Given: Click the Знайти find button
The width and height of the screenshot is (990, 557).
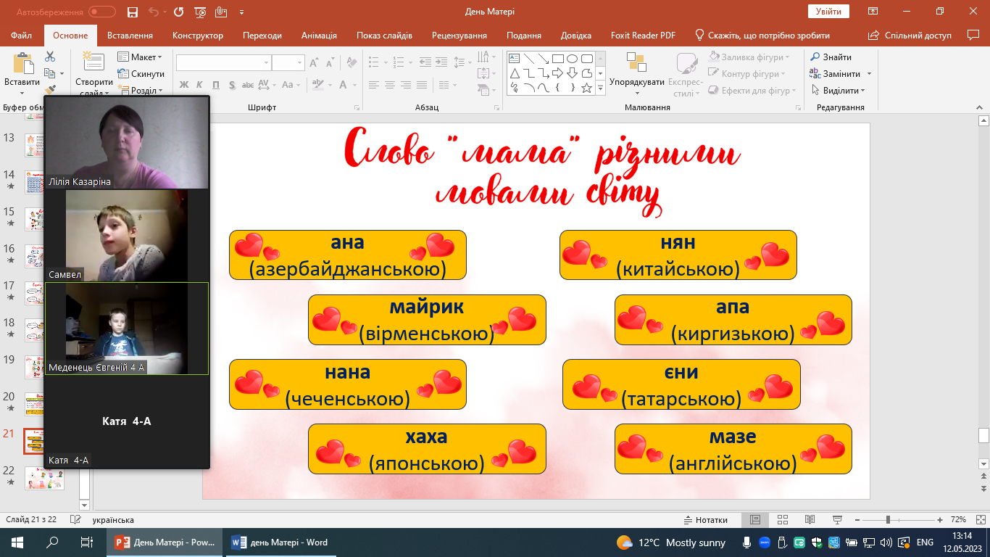Looking at the screenshot, I should [831, 57].
